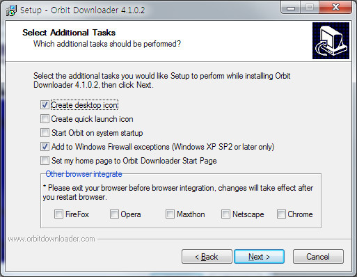Check the Netscape integration box
Screen dimensions: 357x277
225,214
